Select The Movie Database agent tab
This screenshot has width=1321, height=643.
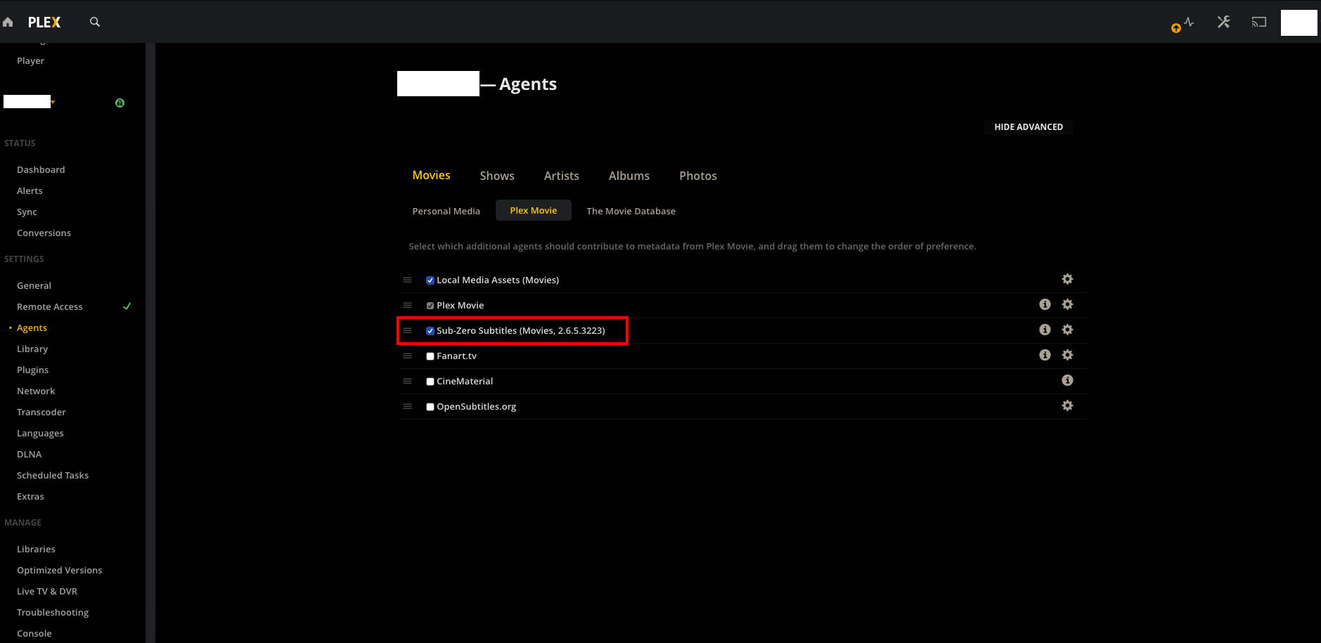(x=630, y=210)
